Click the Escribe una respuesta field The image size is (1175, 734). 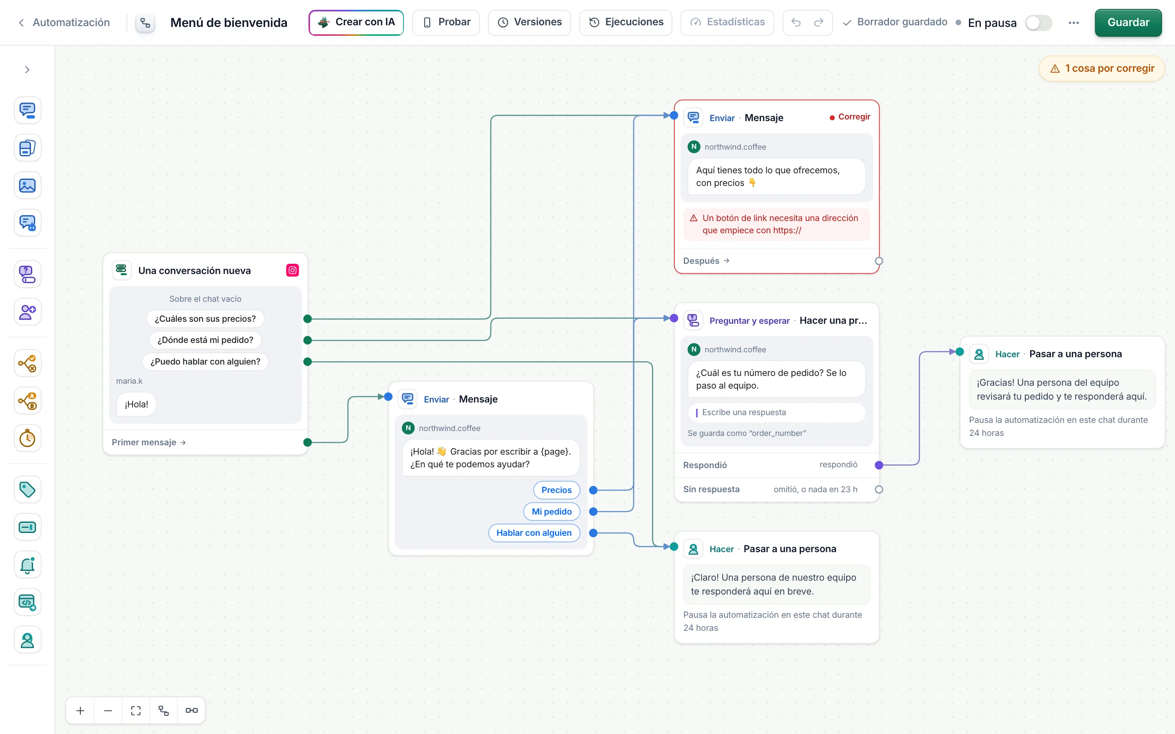point(776,412)
